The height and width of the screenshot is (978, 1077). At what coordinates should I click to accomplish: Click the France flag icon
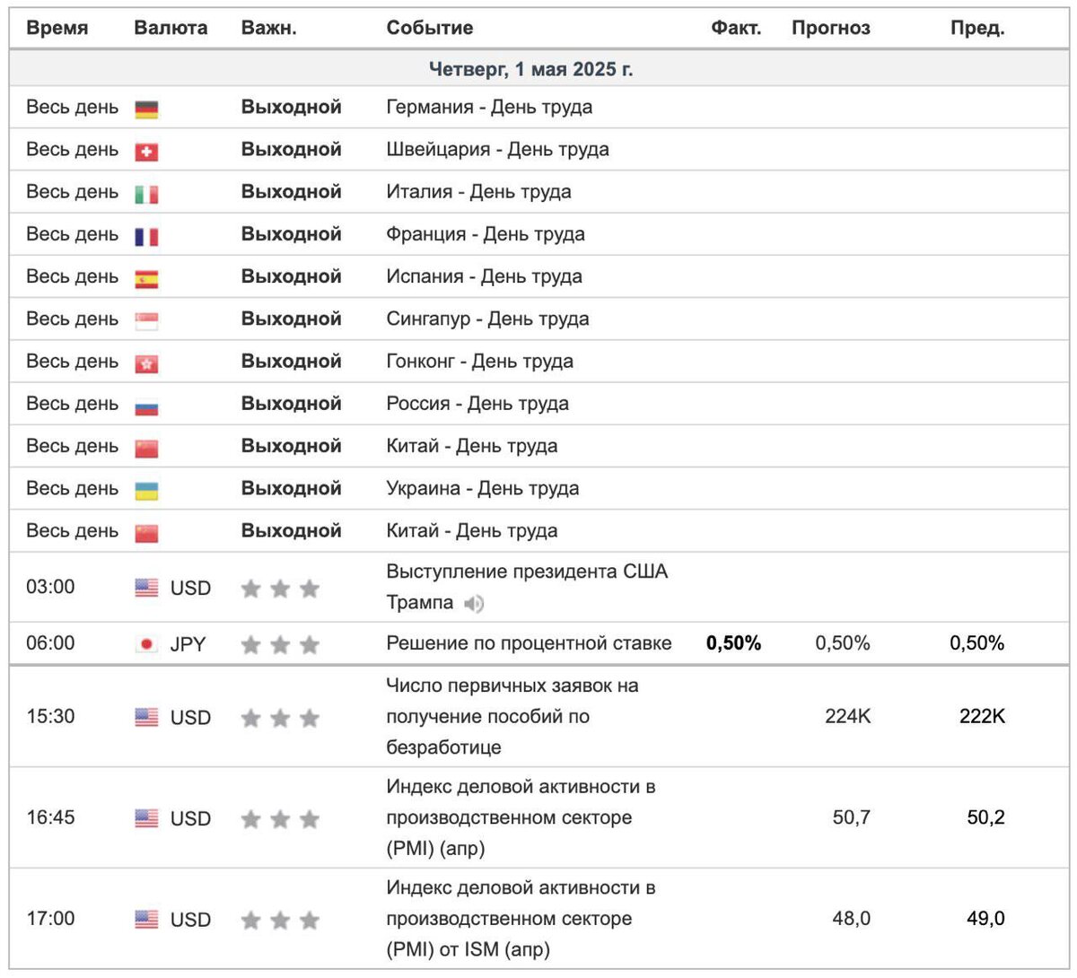point(146,236)
